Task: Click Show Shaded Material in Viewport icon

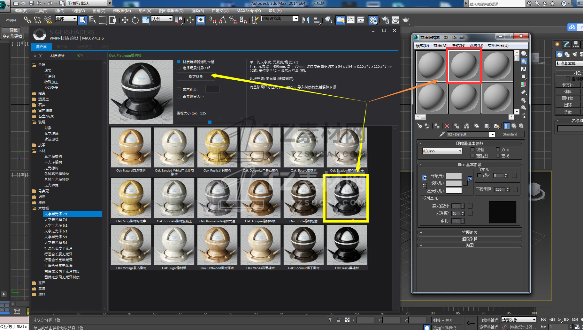Action: pyautogui.click(x=496, y=126)
